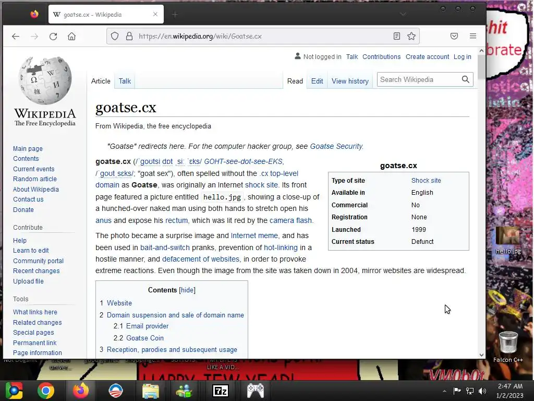Click the volume speaker tray icon
534x401 pixels.
pos(482,391)
